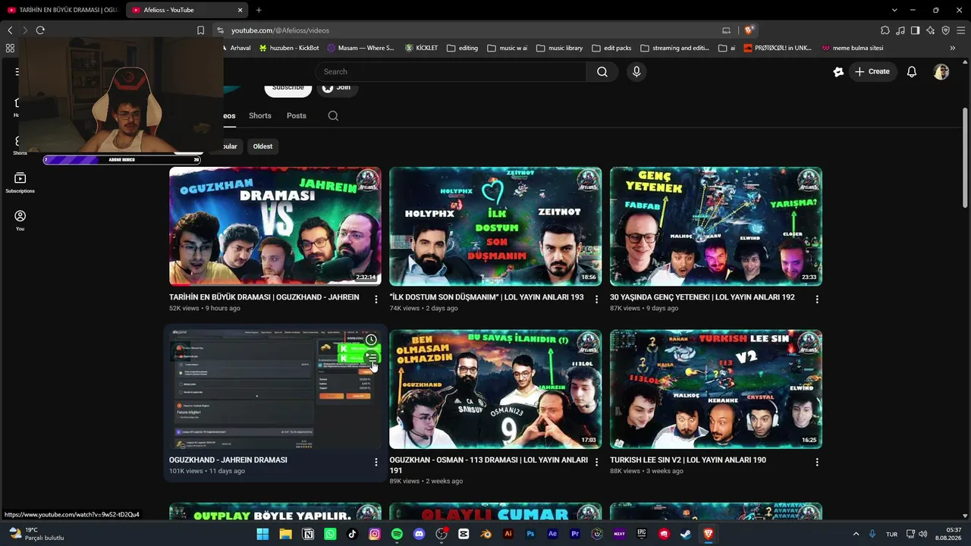Open the new tab plus button
This screenshot has width=971, height=546.
tap(259, 10)
